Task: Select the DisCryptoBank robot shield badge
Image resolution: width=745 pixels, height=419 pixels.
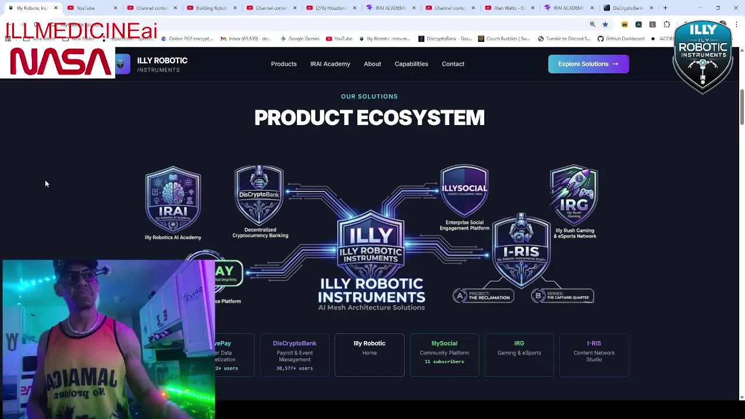Action: click(x=259, y=195)
